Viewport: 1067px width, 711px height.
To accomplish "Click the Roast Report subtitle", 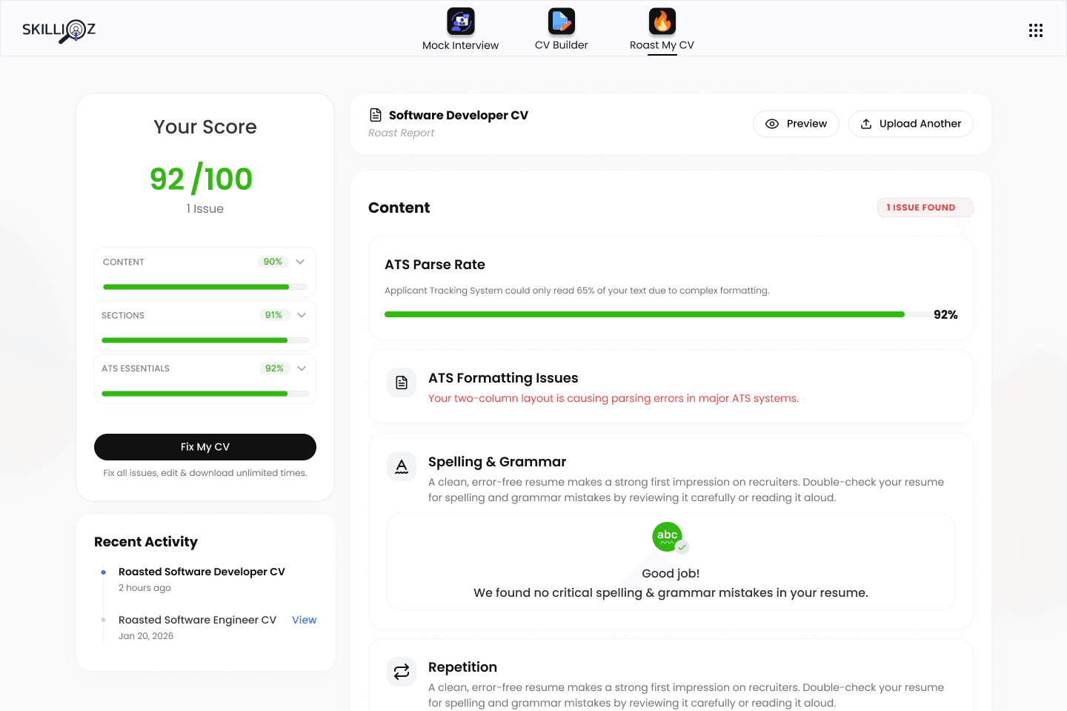I will (401, 133).
